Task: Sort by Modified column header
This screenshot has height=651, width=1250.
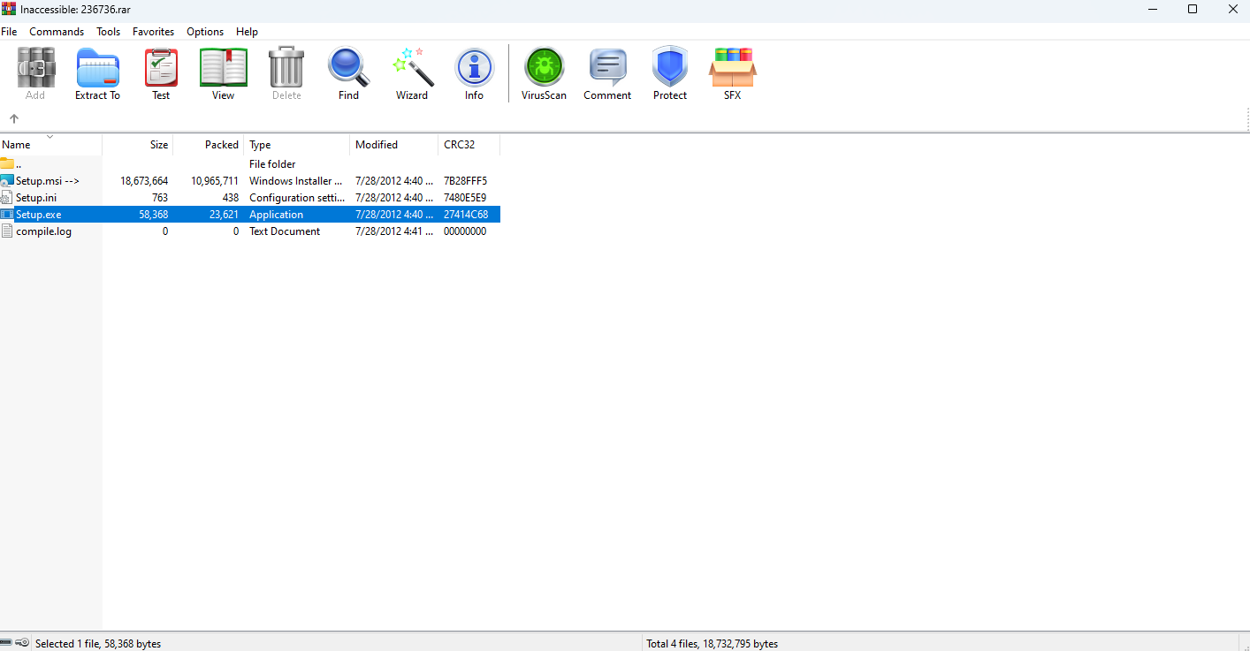Action: 377,145
